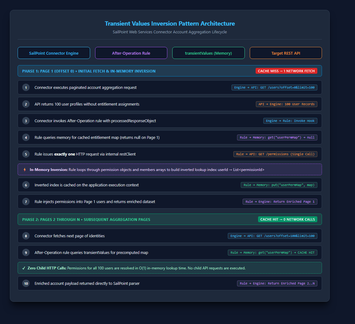Click step number 8 circle

[26, 236]
